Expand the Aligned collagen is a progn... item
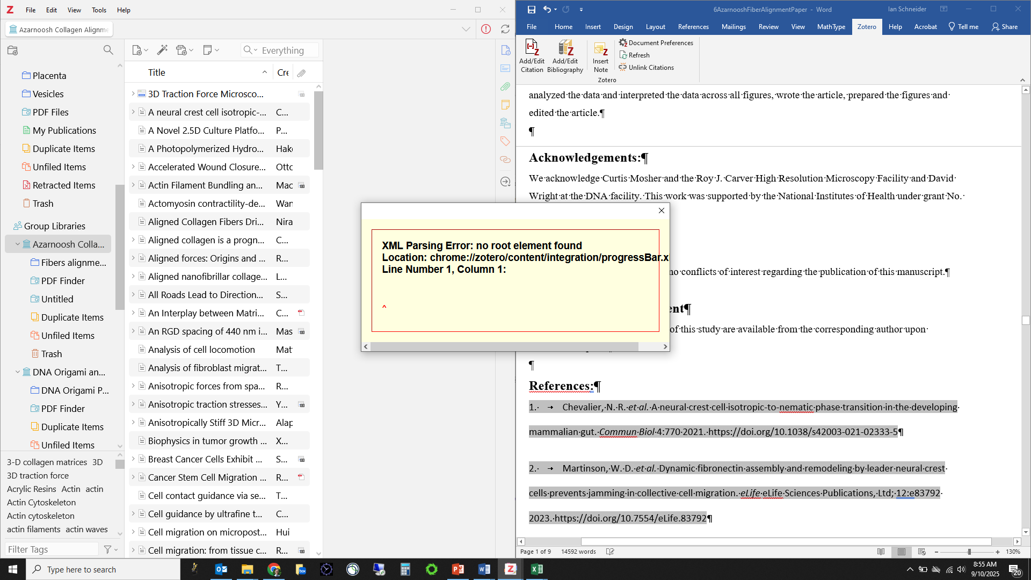 click(x=133, y=240)
